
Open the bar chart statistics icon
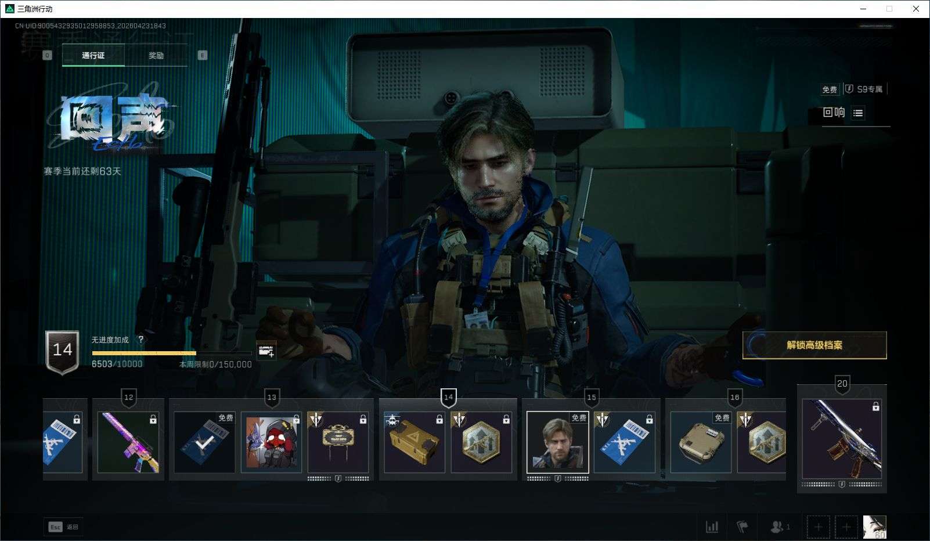[712, 526]
